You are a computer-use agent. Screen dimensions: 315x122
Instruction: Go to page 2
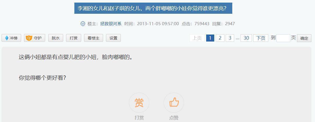(x=220, y=38)
